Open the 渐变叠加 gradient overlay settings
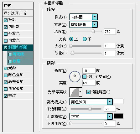Image resolution: width=140 pixels, height=134 pixels. 18,82
